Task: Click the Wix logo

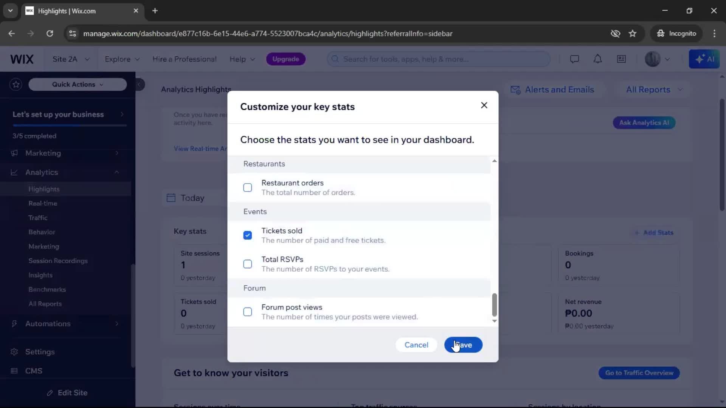Action: pyautogui.click(x=22, y=59)
